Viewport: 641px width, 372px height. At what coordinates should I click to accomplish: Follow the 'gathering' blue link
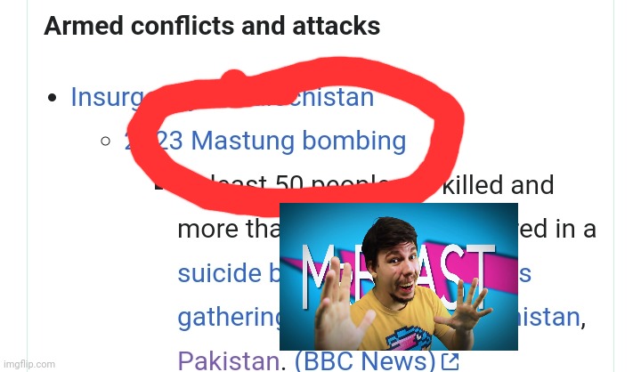point(229,317)
